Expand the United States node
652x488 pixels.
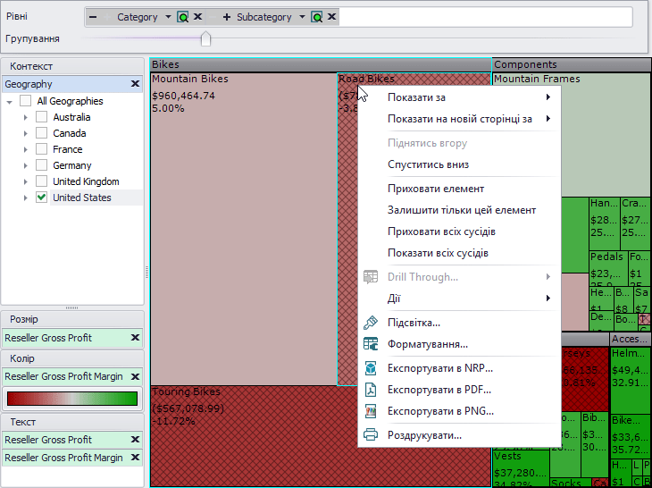[x=25, y=198]
